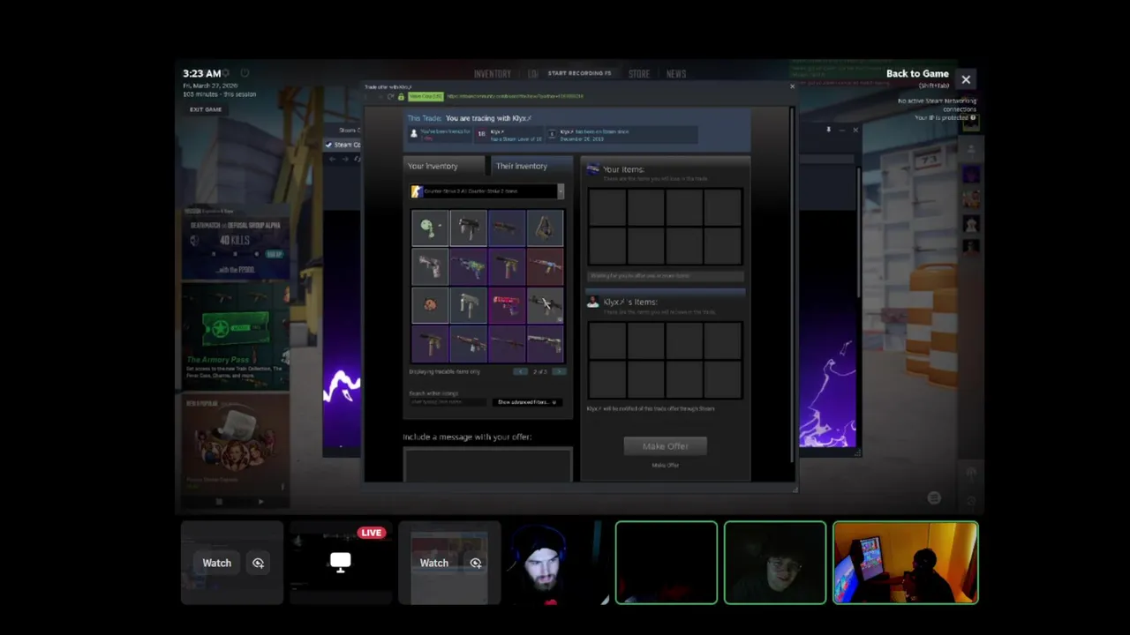Click Back to Game
This screenshot has width=1130, height=635.
click(917, 74)
